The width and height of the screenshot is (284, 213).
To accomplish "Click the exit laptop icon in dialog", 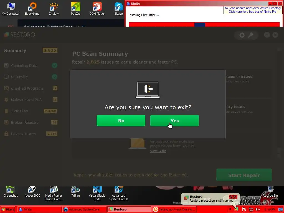I will pyautogui.click(x=148, y=90).
